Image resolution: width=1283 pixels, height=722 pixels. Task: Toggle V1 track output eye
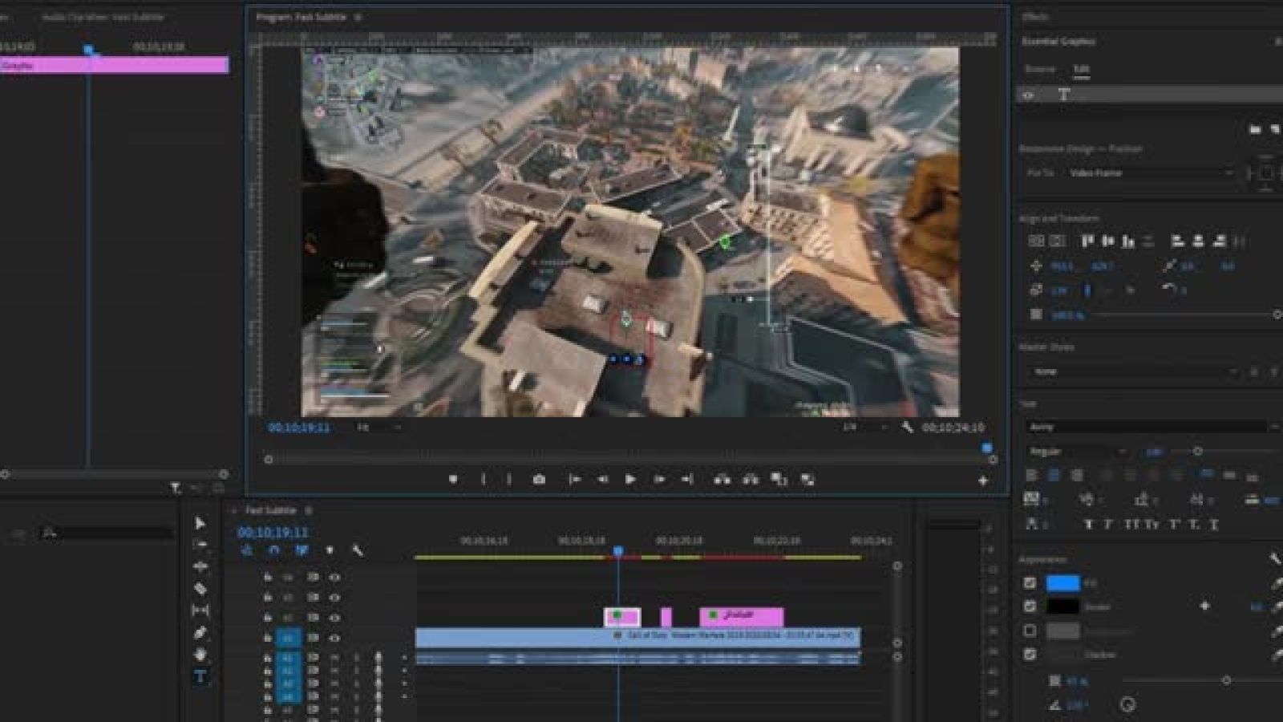334,639
